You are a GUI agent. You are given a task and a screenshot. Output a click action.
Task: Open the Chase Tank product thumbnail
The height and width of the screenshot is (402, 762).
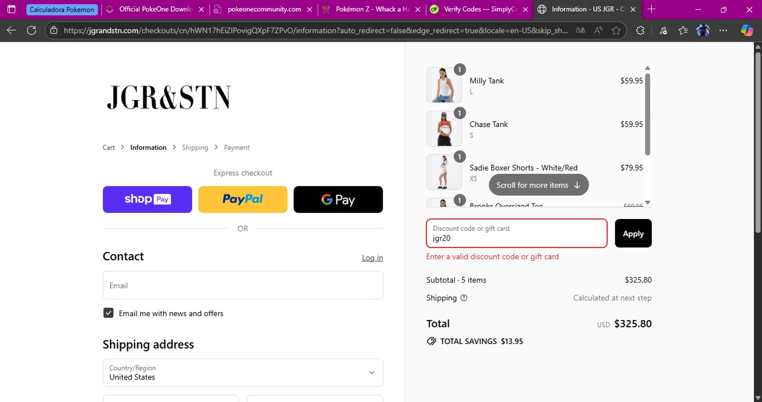[x=444, y=129]
